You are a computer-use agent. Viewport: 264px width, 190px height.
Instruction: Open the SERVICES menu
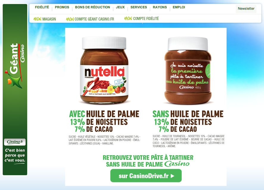click(x=139, y=7)
